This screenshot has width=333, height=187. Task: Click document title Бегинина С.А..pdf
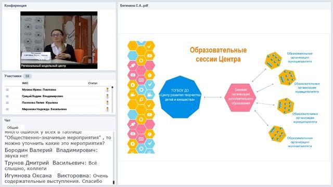(x=134, y=6)
